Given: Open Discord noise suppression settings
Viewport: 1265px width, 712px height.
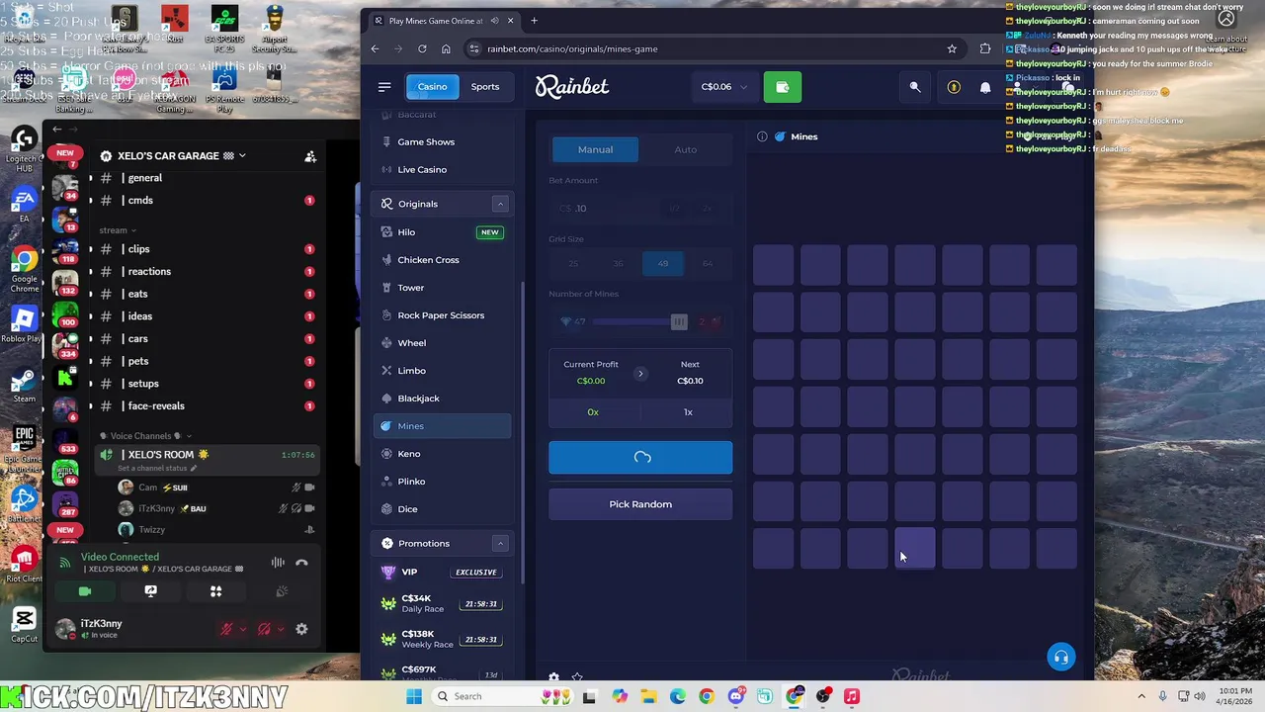Looking at the screenshot, I should [x=278, y=563].
